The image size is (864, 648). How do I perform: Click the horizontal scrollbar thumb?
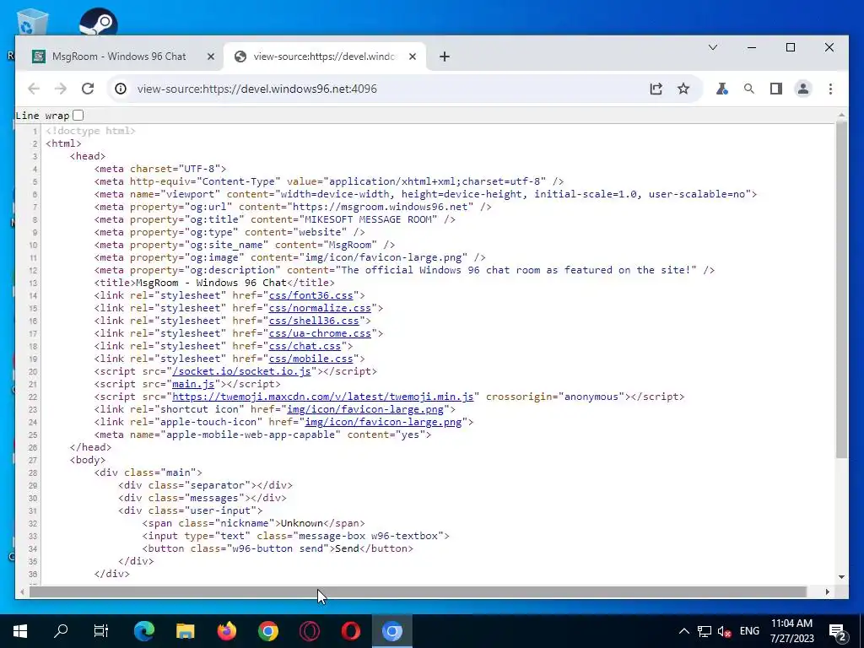click(x=418, y=591)
